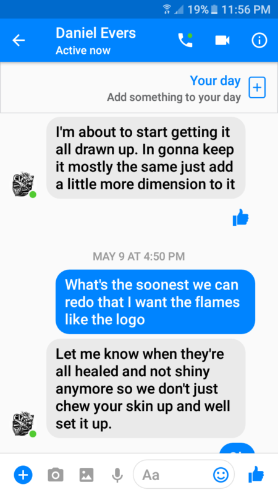278x495 pixels.
Task: Open conversation info details
Action: [x=259, y=40]
